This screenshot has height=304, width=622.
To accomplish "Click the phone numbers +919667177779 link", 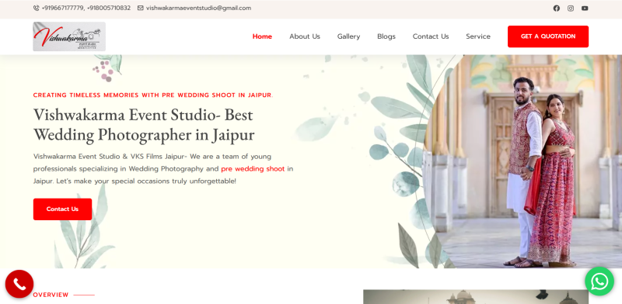I will point(86,8).
